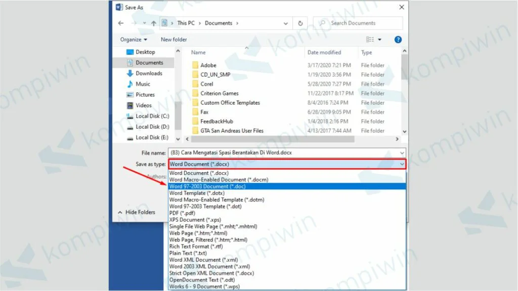This screenshot has height=291, width=518.
Task: Select Local Disk (C:) in sidebar
Action: [152, 116]
